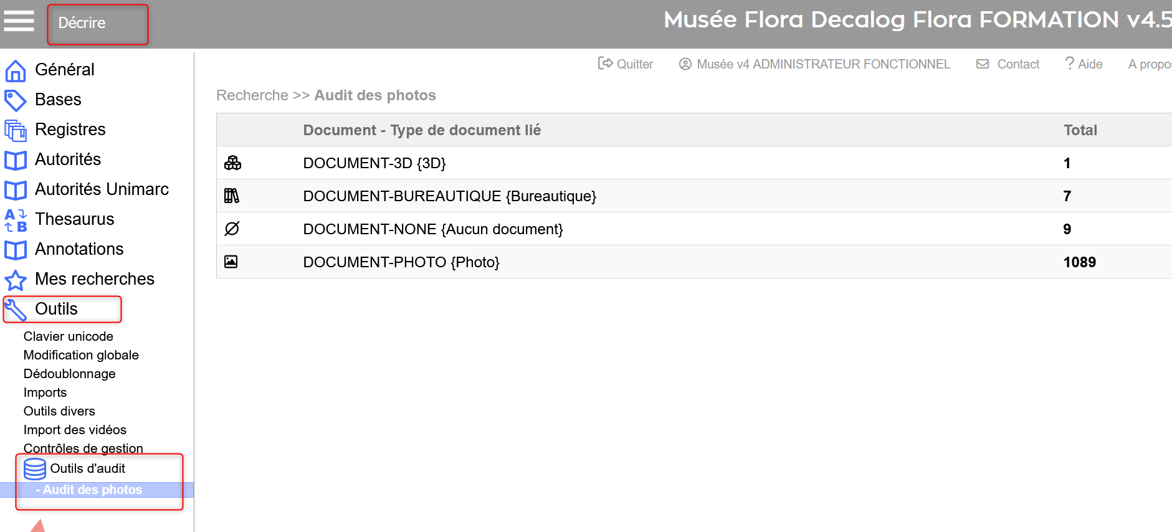Click the Général home icon
Viewport: 1172px width, 532px height.
[16, 71]
